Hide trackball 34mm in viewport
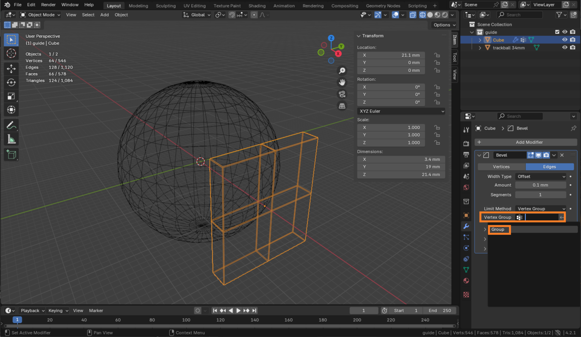 coord(565,48)
